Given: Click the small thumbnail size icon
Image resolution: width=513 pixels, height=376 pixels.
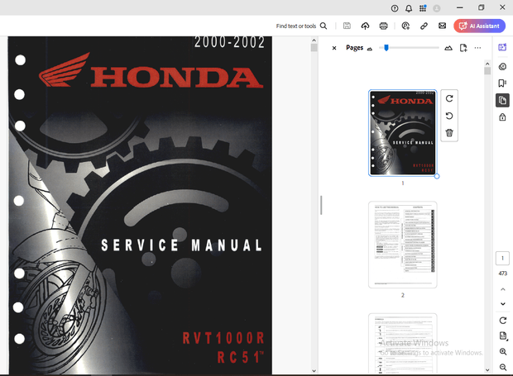Looking at the screenshot, I should [370, 49].
